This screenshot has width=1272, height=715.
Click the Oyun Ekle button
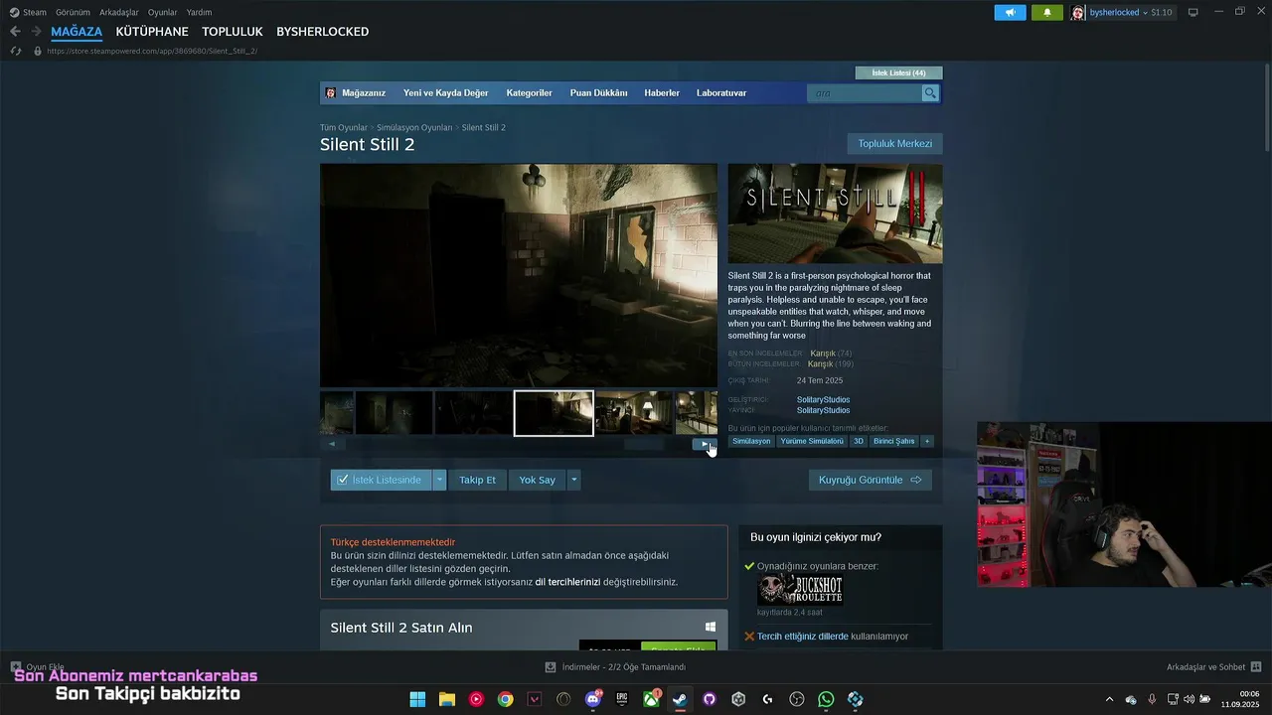[38, 667]
